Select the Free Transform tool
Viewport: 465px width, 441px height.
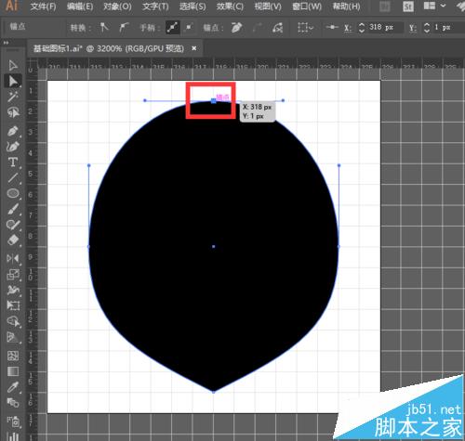point(13,305)
